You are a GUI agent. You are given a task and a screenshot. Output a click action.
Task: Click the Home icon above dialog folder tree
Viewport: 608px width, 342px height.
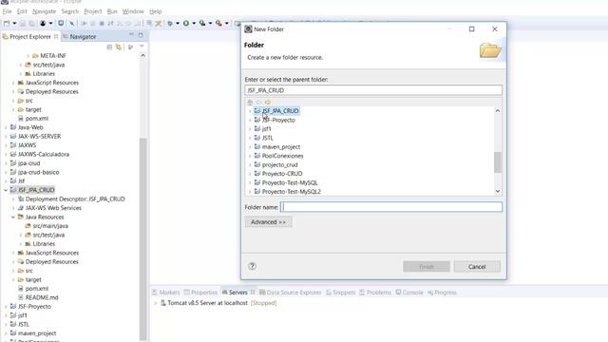point(250,102)
